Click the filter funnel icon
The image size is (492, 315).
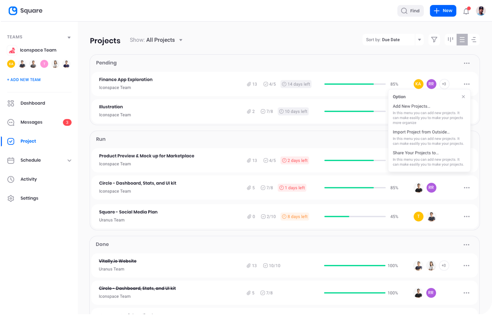tap(434, 40)
